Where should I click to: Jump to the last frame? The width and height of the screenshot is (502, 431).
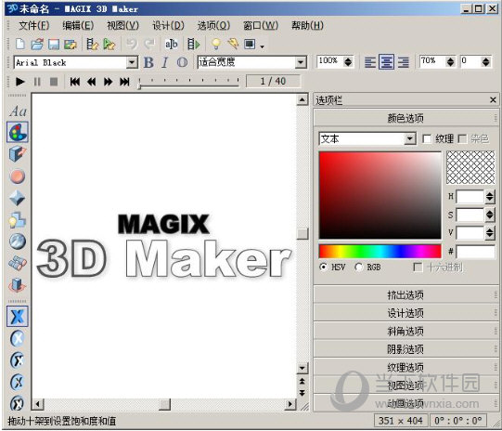click(x=124, y=82)
